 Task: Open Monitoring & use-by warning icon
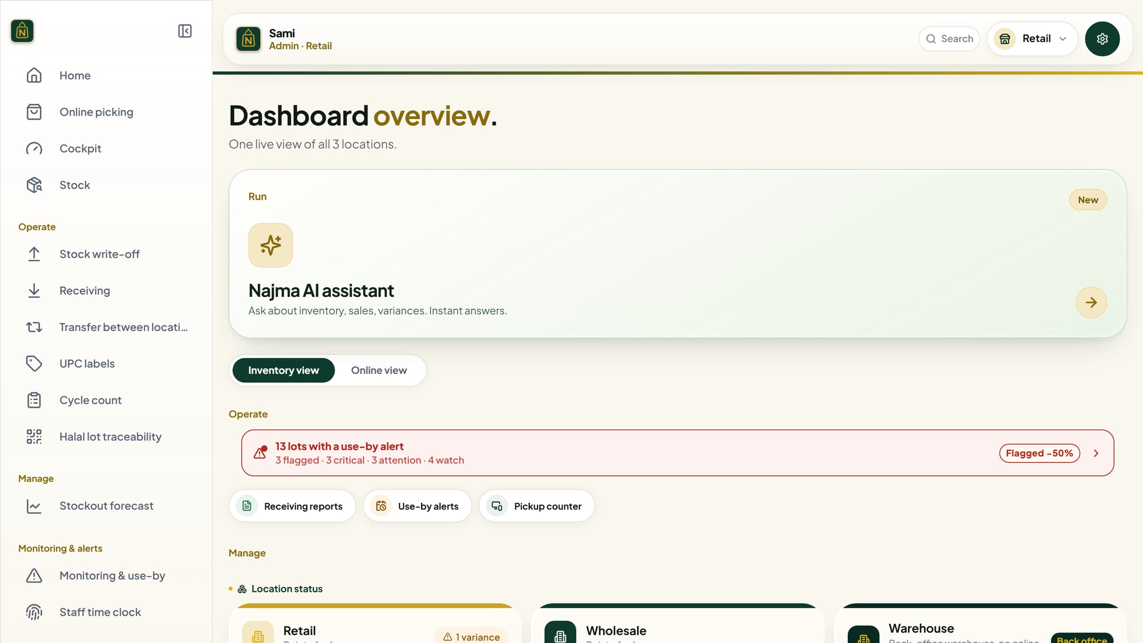coord(34,576)
